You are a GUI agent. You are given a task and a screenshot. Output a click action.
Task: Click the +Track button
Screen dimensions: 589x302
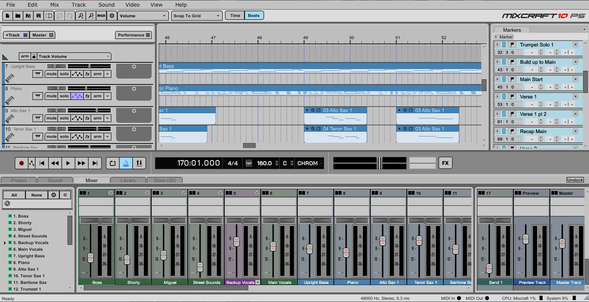pyautogui.click(x=16, y=35)
